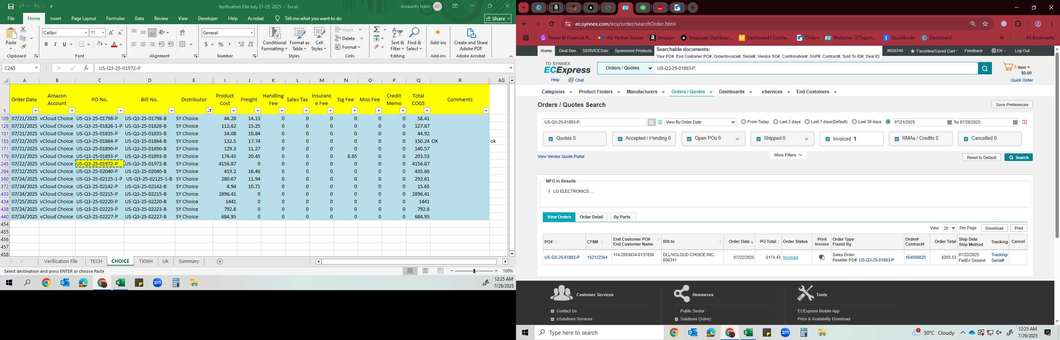Open order number 164509825 link
The height and width of the screenshot is (340, 1060).
(916, 258)
